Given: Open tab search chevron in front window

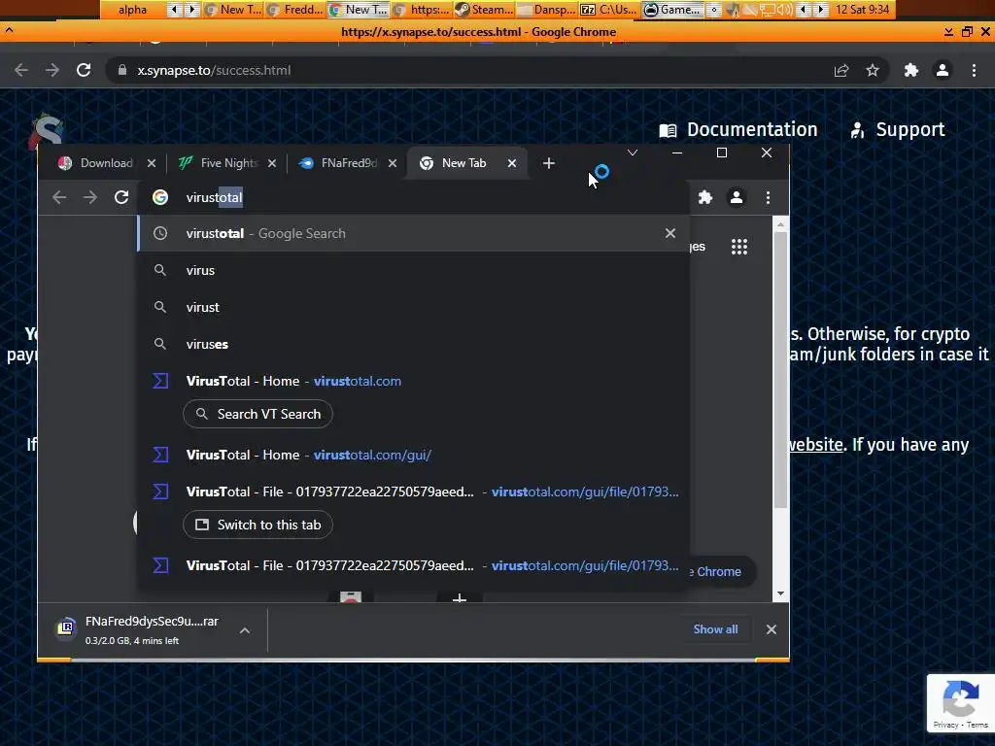Looking at the screenshot, I should coord(633,153).
